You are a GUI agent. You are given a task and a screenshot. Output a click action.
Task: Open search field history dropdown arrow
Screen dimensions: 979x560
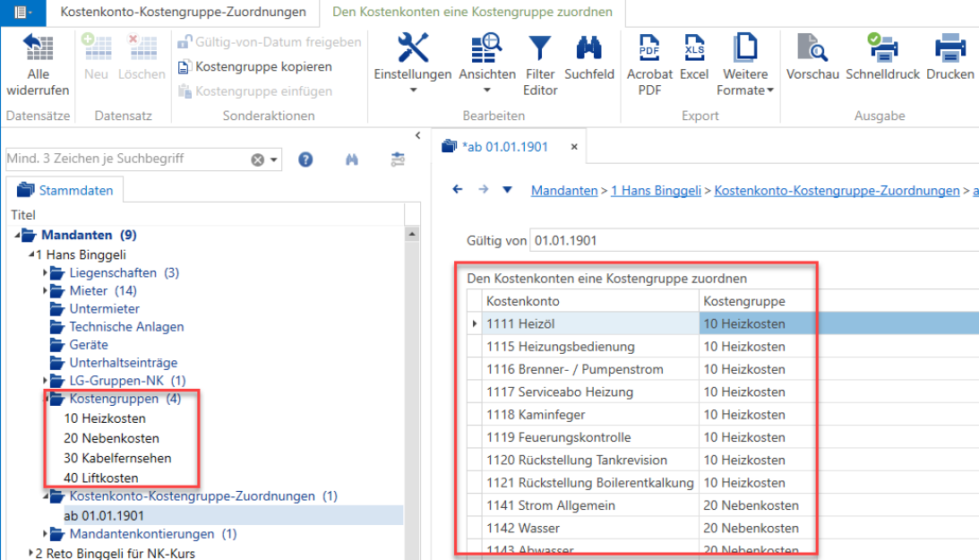(273, 159)
